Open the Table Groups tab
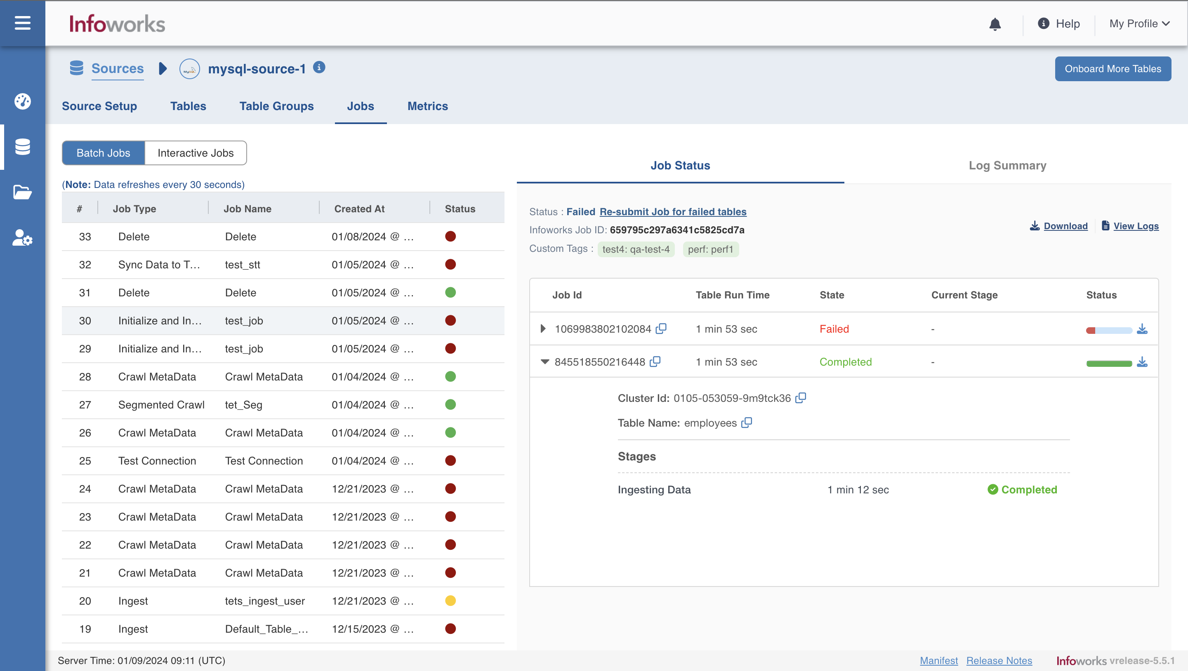1188x671 pixels. point(276,106)
